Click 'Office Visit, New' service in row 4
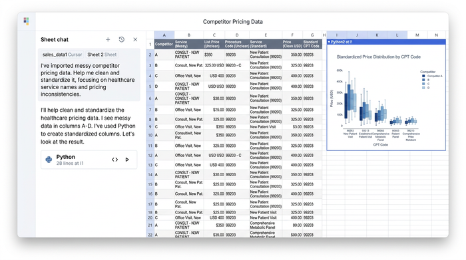Image resolution: width=466 pixels, height=260 pixels. coord(188,76)
